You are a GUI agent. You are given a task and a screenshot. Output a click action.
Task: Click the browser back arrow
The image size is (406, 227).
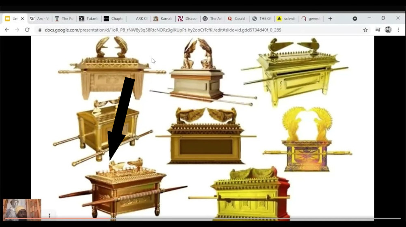(x=7, y=30)
